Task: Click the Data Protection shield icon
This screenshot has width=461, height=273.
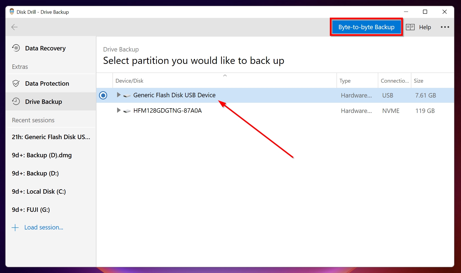Action: point(16,83)
